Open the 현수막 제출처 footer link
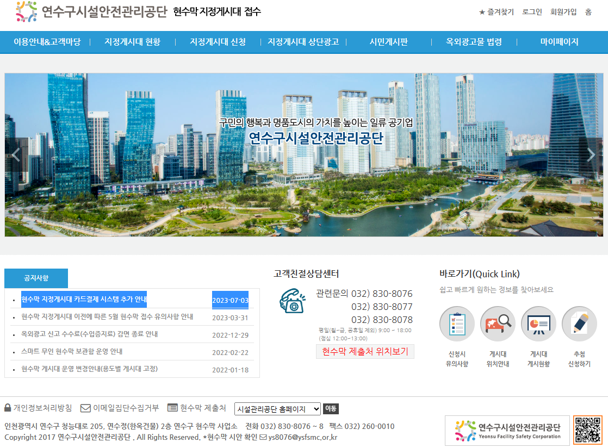608x448 pixels. (x=203, y=408)
